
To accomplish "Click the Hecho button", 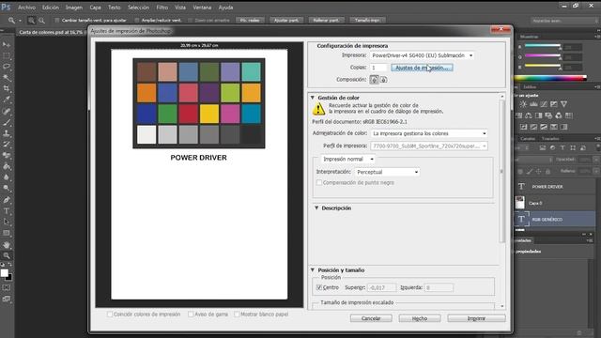I will coord(420,318).
